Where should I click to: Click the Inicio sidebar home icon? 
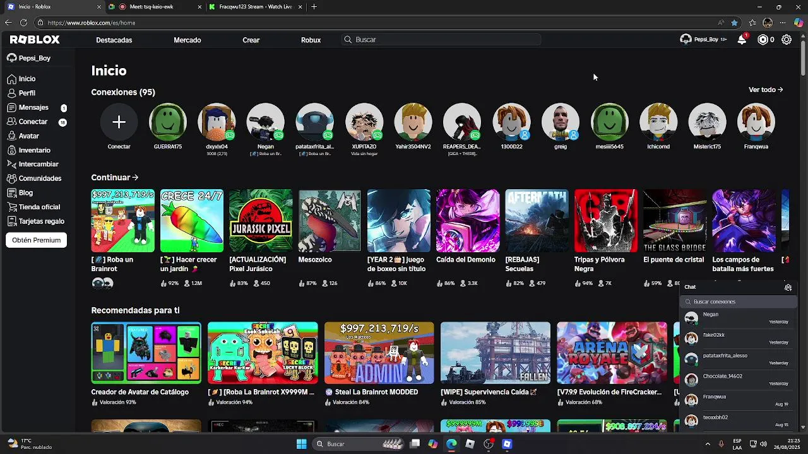11,79
